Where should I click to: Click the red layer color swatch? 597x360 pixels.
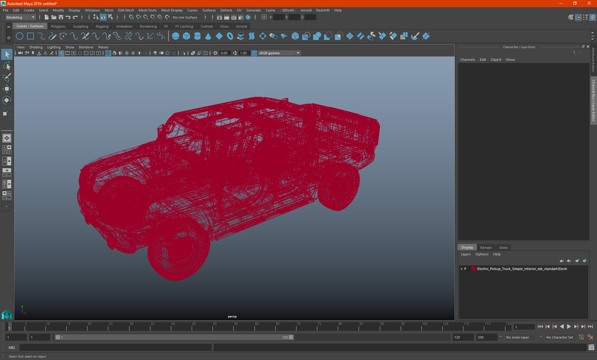(474, 269)
